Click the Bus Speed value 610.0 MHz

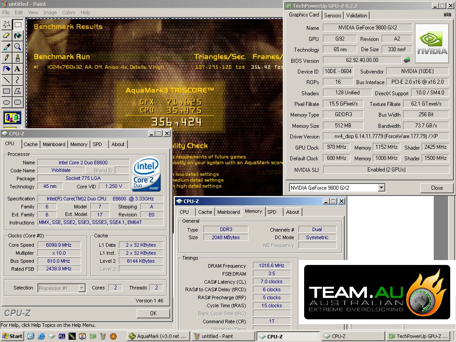tap(59, 261)
